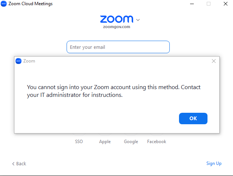Go back using the Back link
233x176 pixels.
coord(19,163)
